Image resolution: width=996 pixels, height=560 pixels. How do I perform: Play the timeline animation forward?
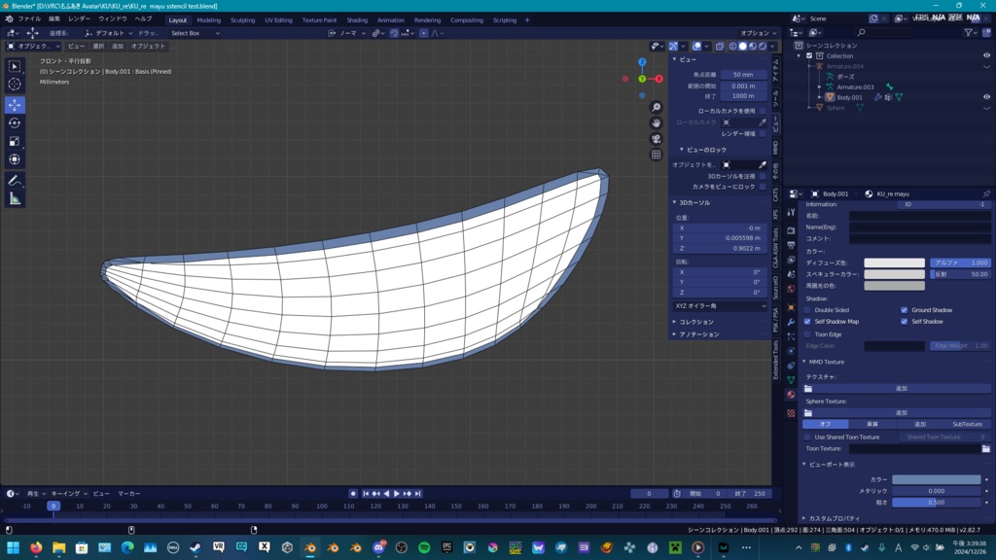pos(397,493)
